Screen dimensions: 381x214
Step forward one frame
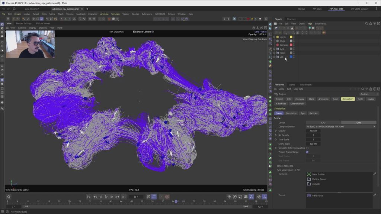point(112,197)
